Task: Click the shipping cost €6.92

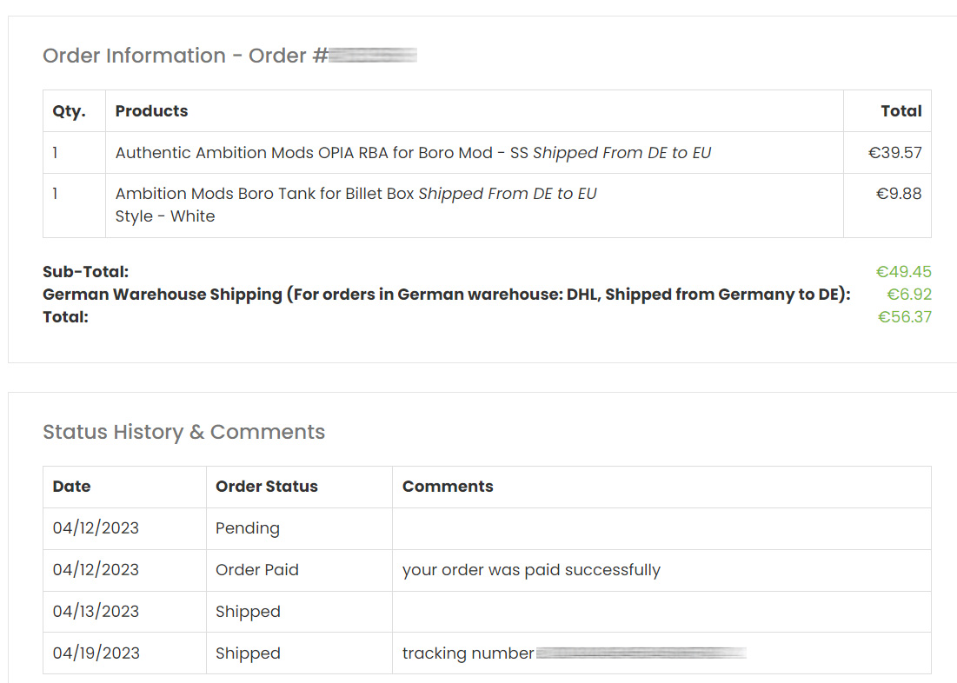Action: pyautogui.click(x=908, y=295)
